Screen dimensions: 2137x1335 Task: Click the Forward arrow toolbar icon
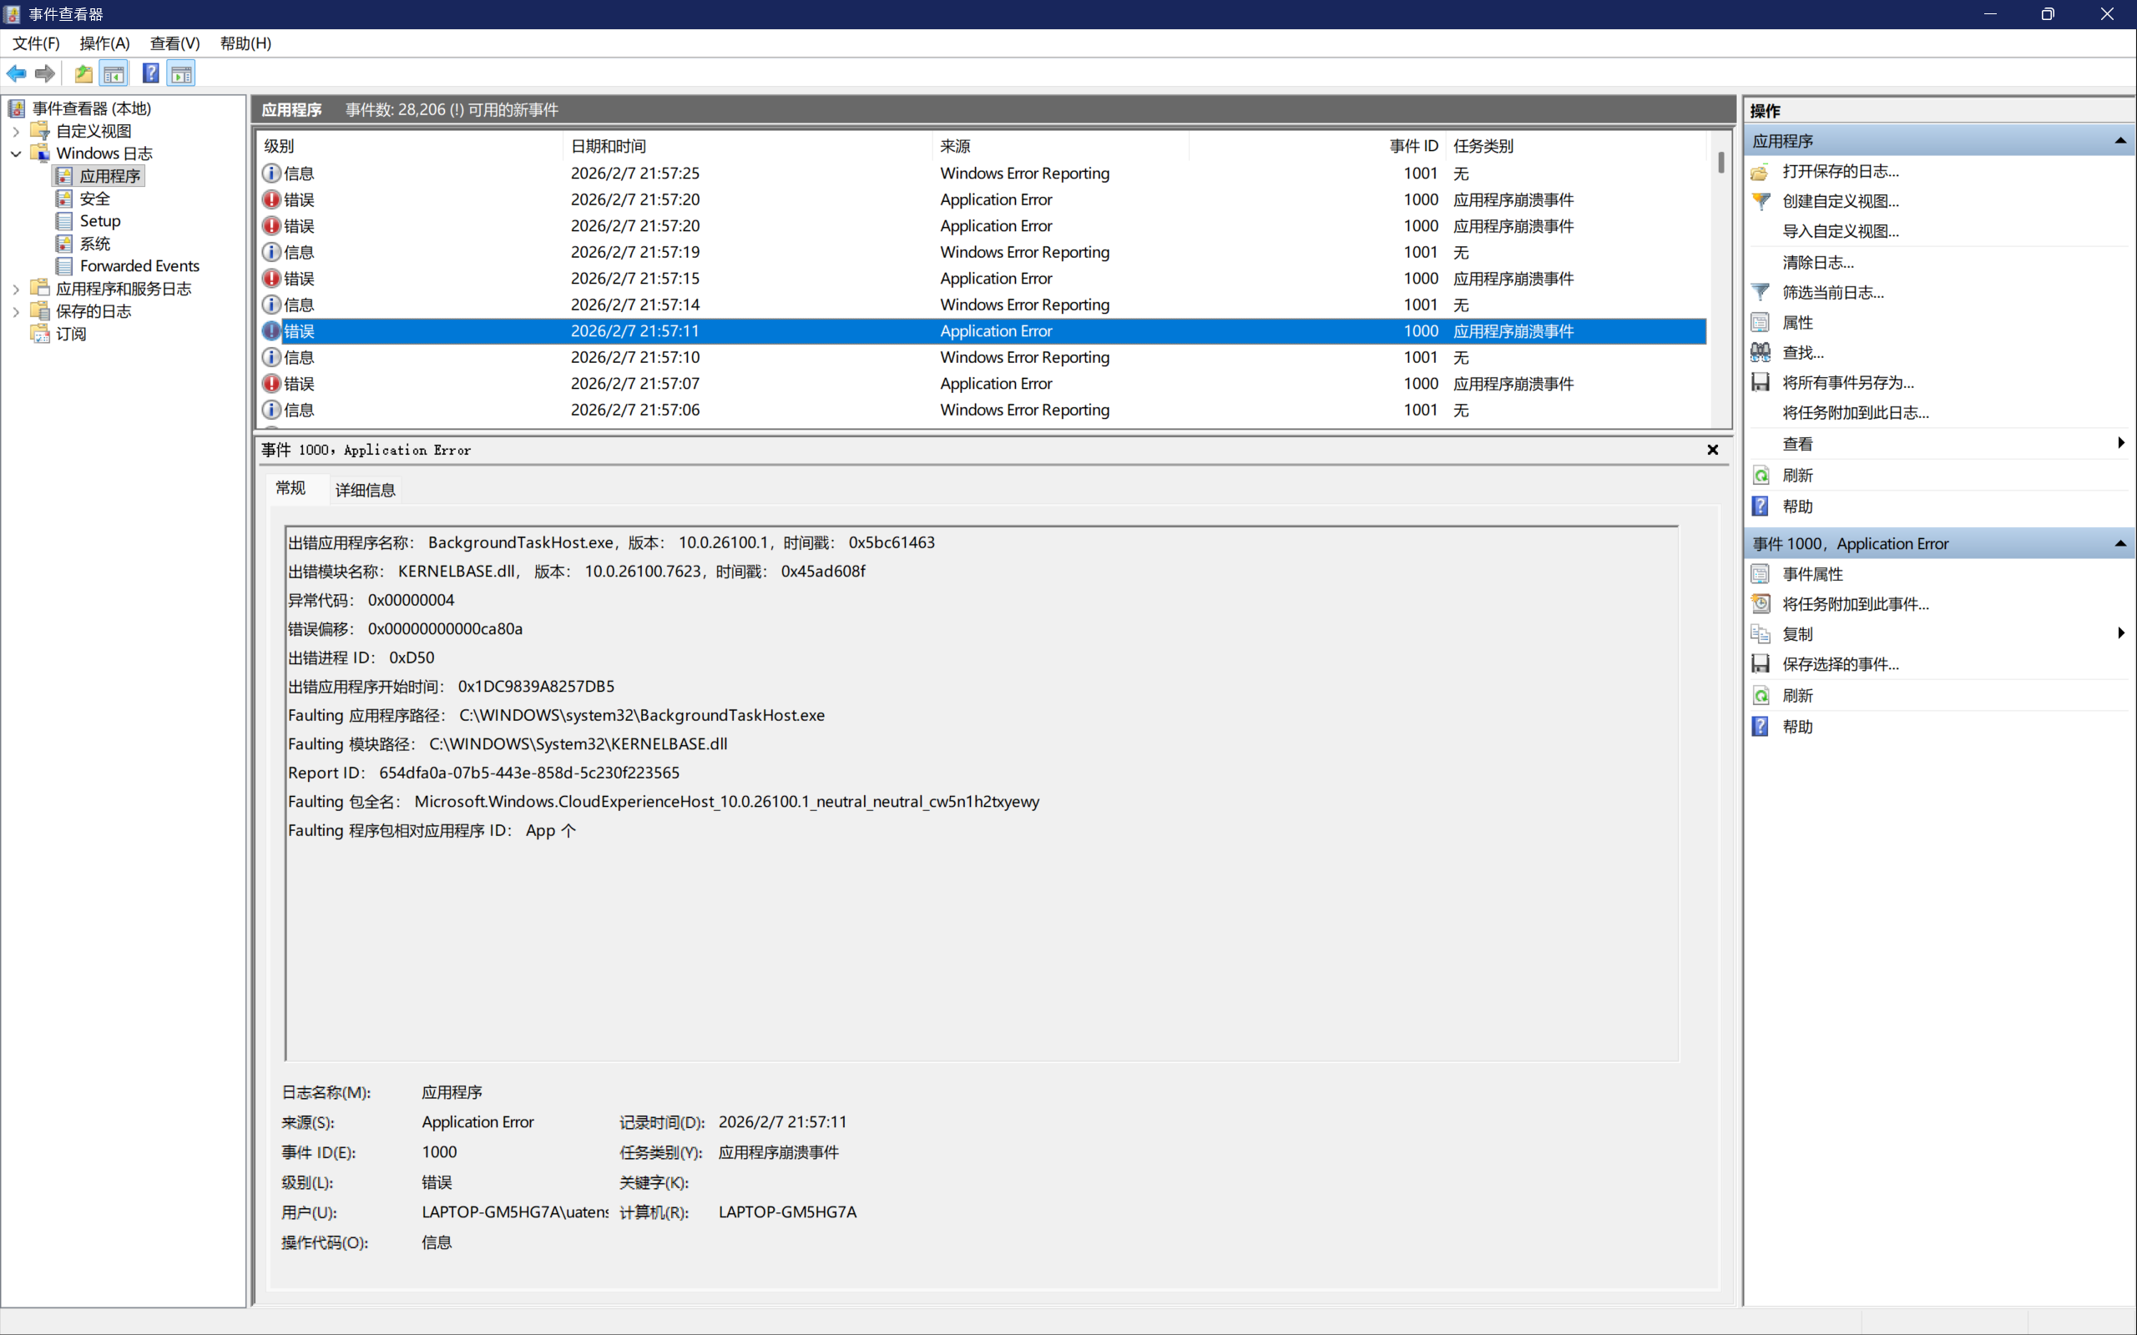(45, 74)
